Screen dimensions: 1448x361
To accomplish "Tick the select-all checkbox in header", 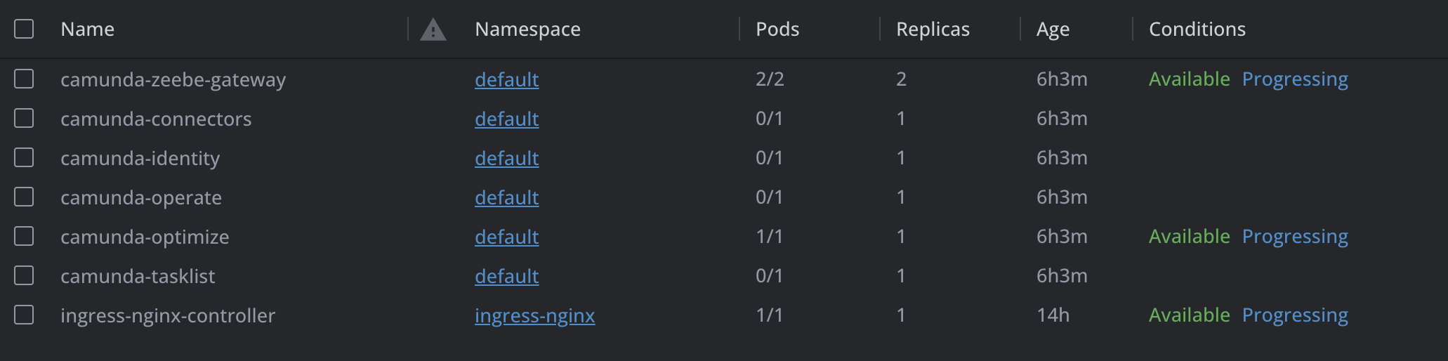I will coord(24,29).
